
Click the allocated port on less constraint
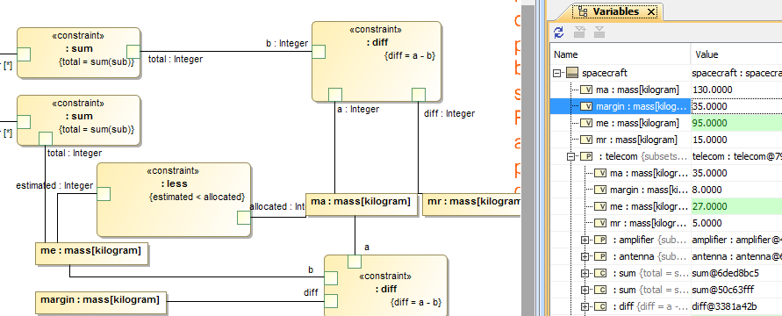[243, 218]
